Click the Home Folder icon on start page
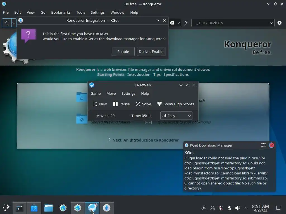Viewport: 286px width, 214px height. [x=82, y=97]
